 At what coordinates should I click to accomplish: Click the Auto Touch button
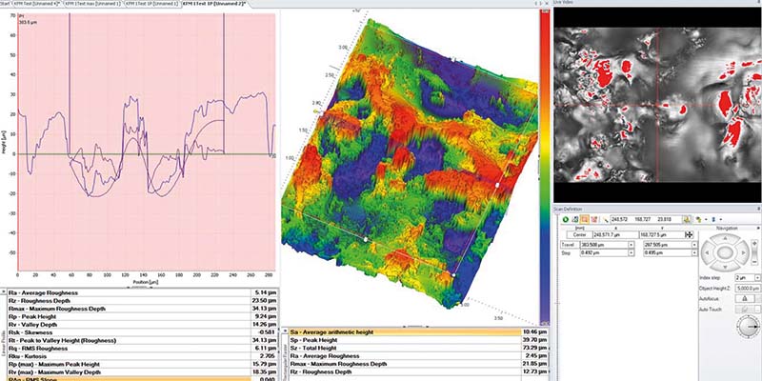point(745,309)
